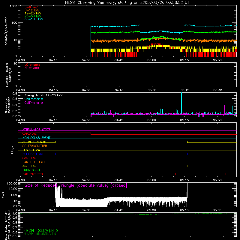Click the FLARE_FLAG label
The image size is (240, 240).
click(31, 150)
